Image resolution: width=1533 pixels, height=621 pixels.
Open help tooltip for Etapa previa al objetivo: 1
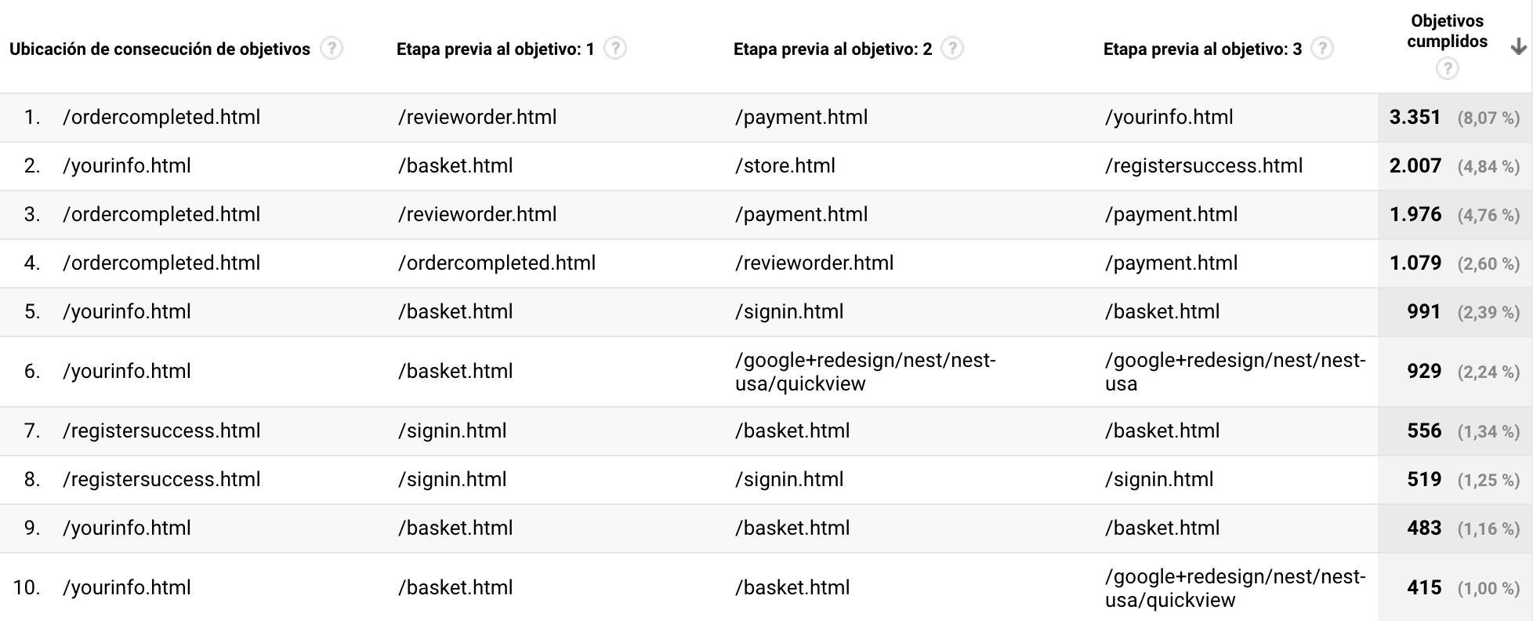(615, 49)
